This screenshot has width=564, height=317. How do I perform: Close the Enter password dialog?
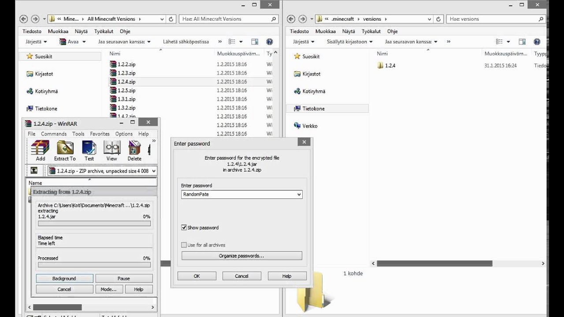304,142
